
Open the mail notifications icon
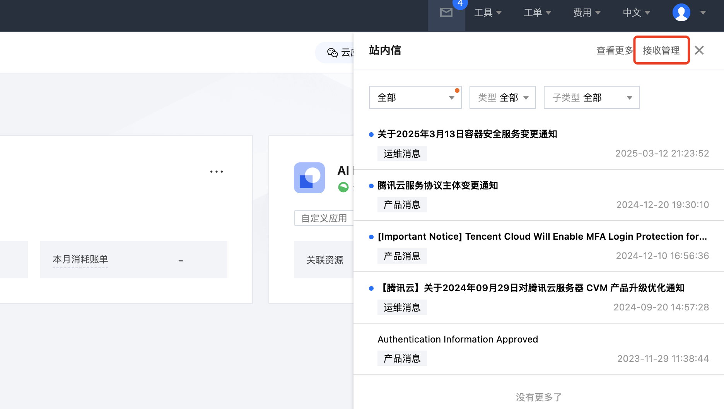point(446,13)
